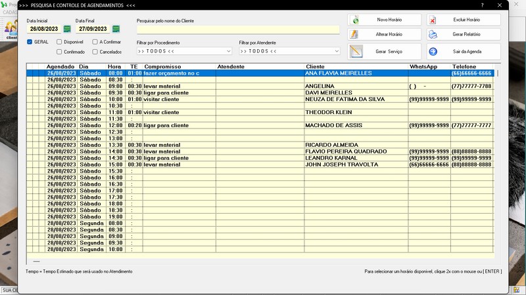This screenshot has height=295, width=526.
Task: Select JOHN JOSEPH TRAVOLTA client cell
Action: coord(356,165)
